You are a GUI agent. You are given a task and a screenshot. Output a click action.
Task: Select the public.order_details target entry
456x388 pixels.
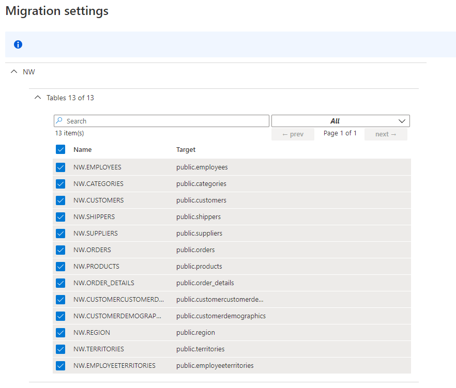[x=205, y=283]
